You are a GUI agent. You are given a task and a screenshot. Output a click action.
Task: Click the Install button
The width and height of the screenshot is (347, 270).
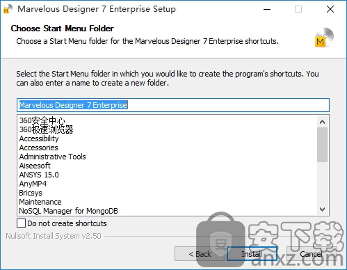252,254
